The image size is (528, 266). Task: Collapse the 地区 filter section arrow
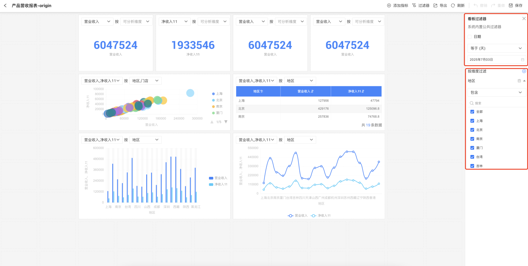coord(524,81)
